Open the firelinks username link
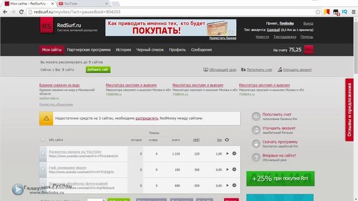The image size is (358, 201). (286, 23)
